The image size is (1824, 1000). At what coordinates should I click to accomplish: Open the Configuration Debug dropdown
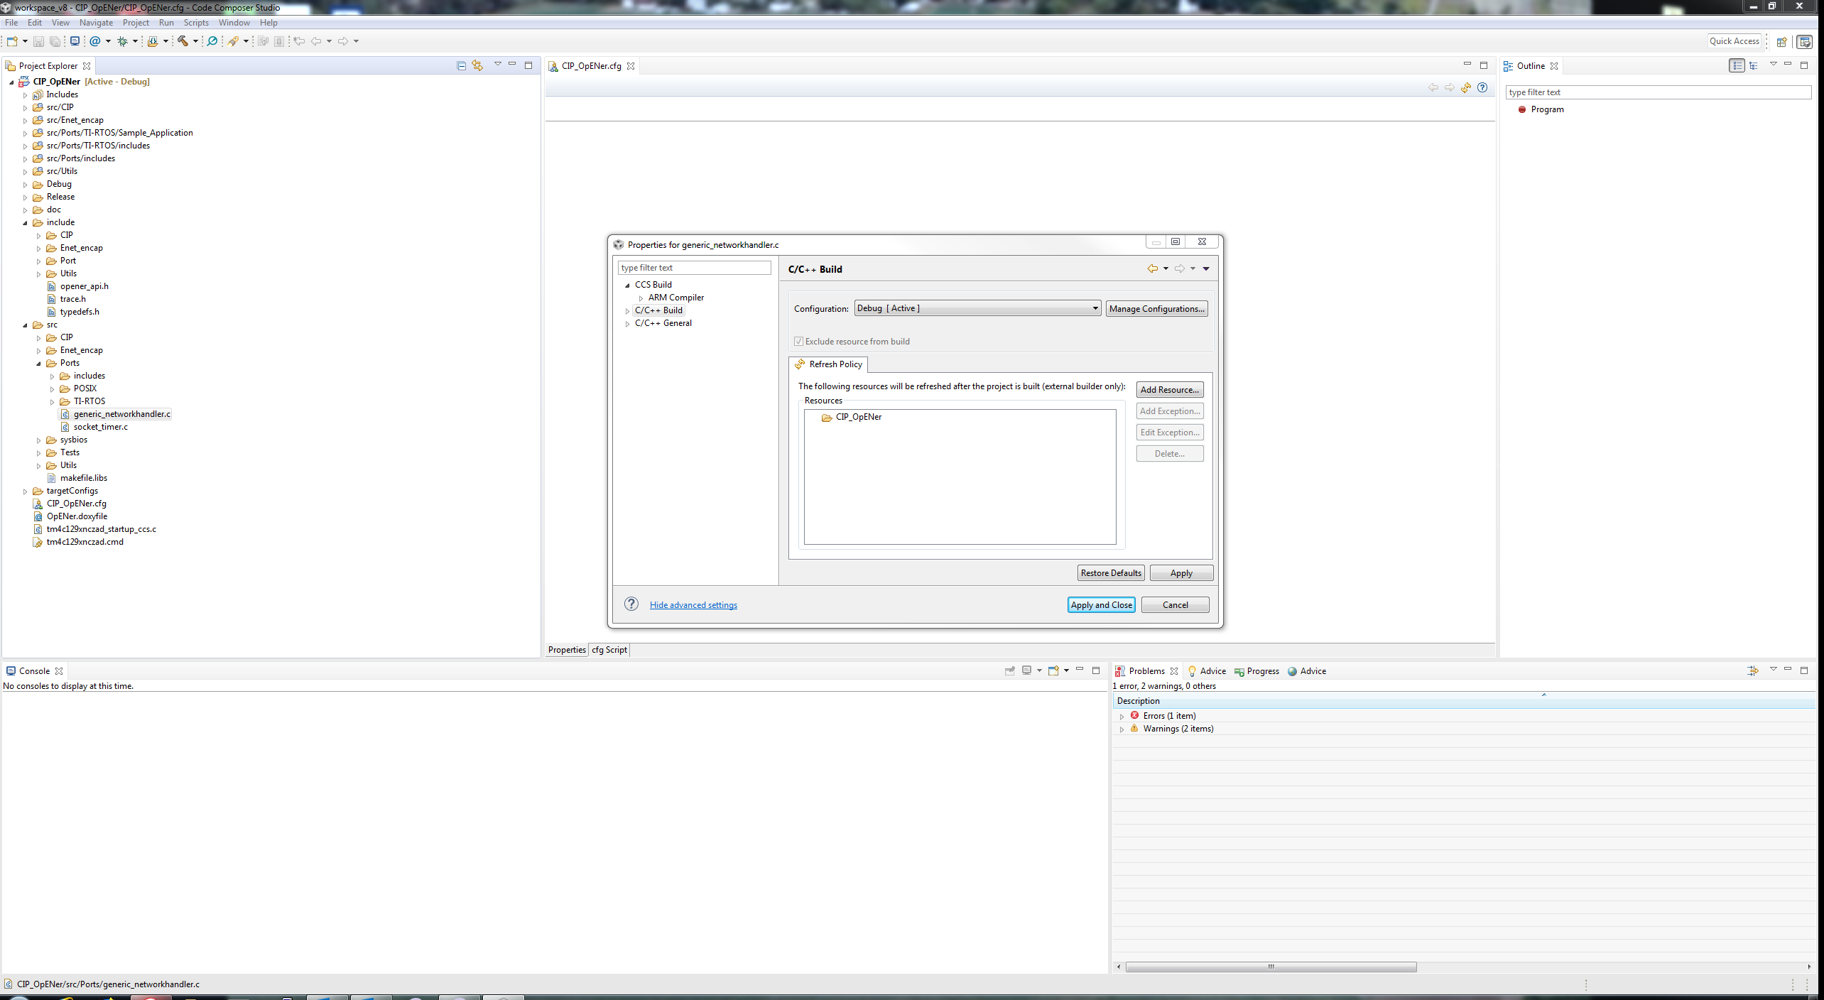pyautogui.click(x=977, y=308)
